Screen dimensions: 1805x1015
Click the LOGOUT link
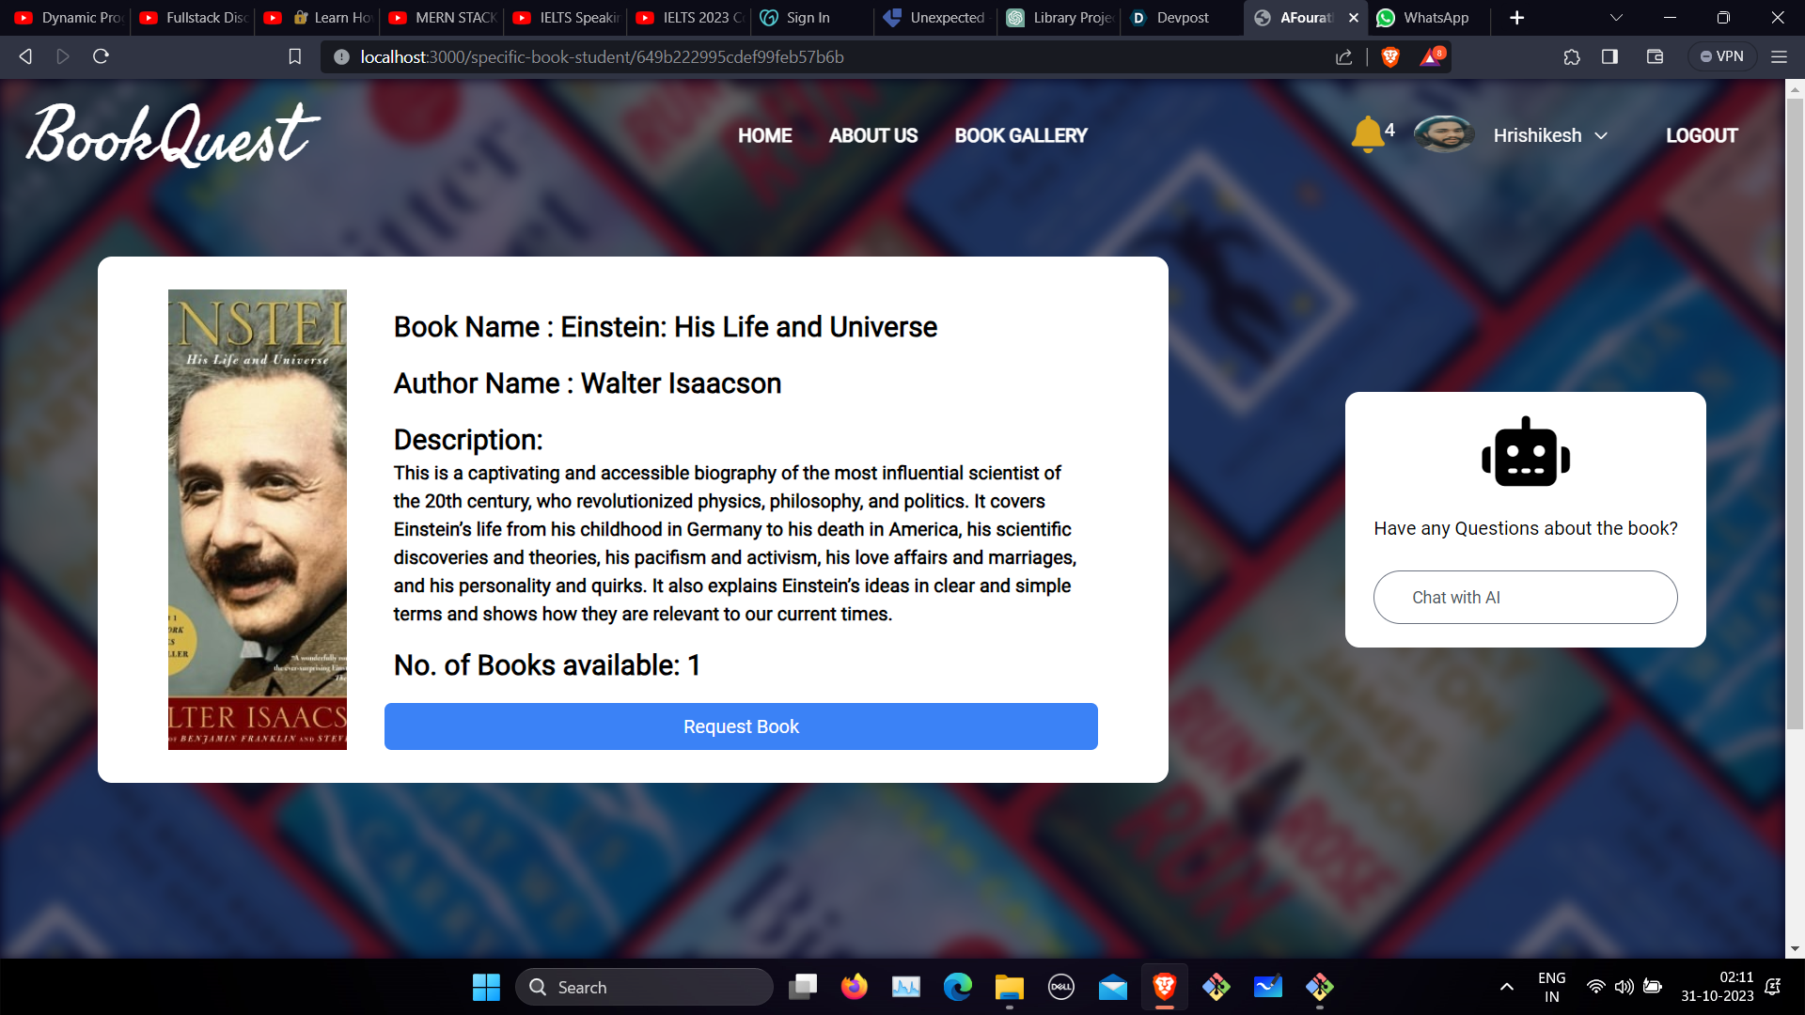click(x=1701, y=136)
